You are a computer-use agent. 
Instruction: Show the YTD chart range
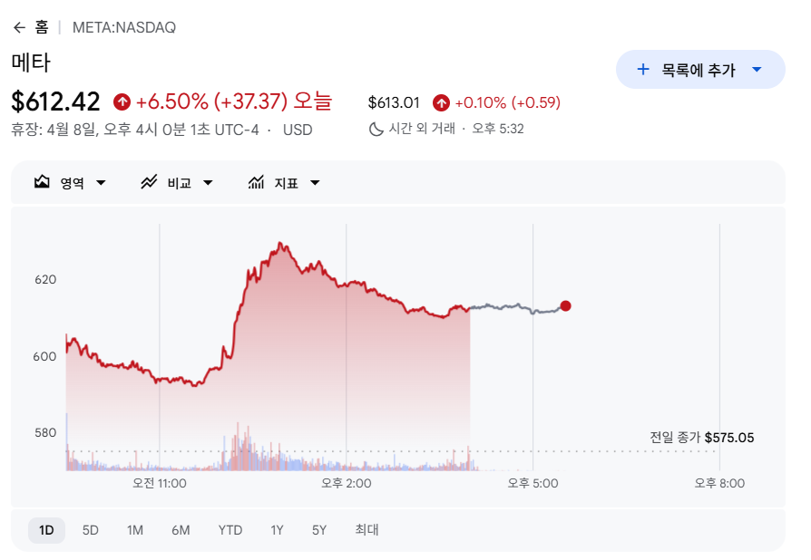coord(230,530)
